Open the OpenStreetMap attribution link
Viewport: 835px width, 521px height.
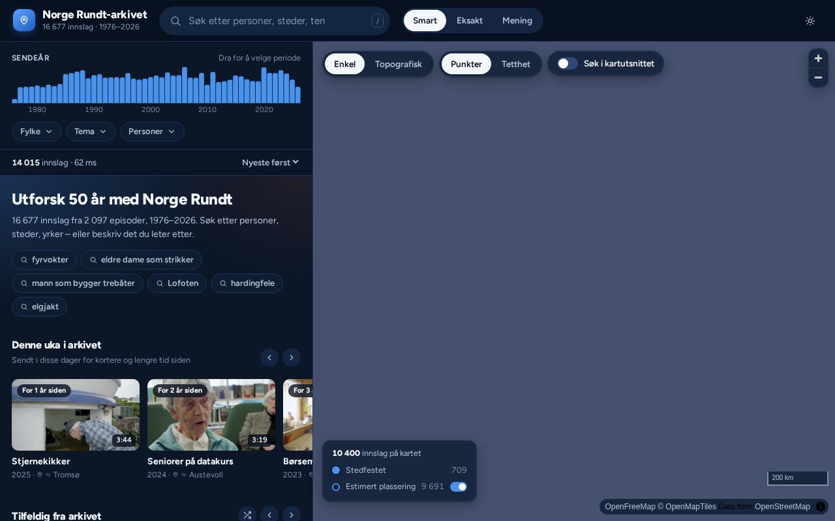782,507
